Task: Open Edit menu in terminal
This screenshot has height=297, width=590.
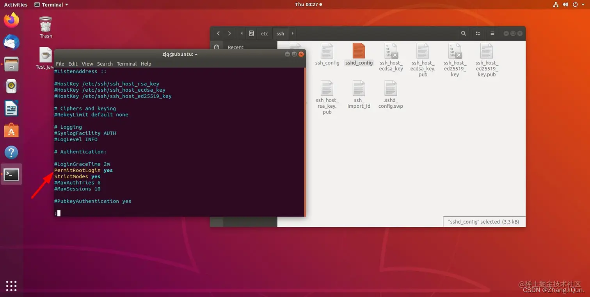Action: tap(73, 64)
